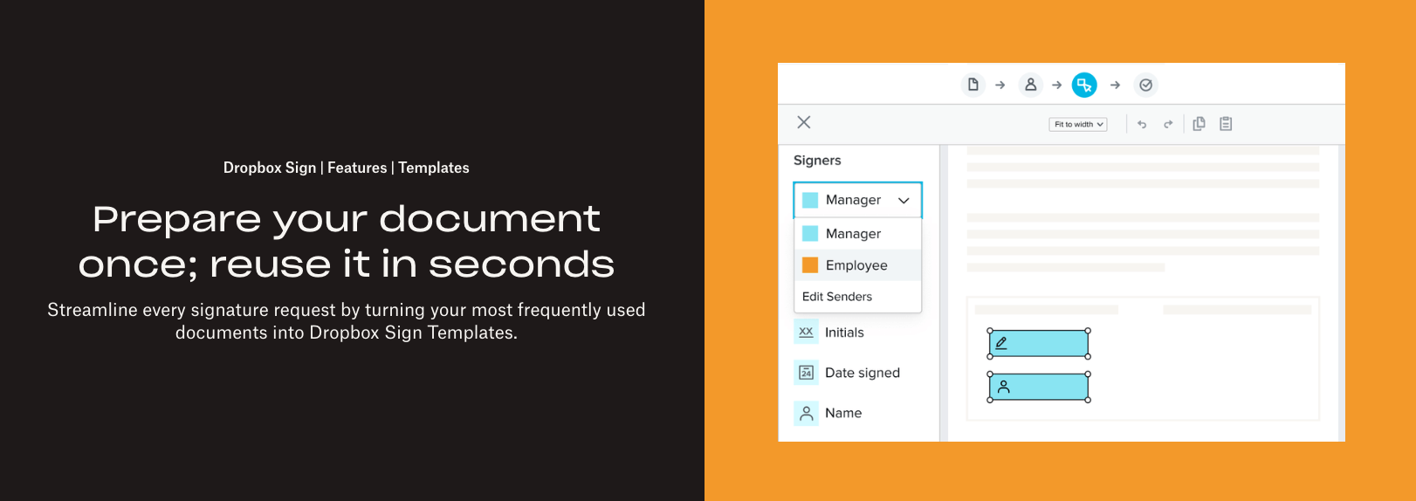Click the undo arrow icon
Image resolution: width=1416 pixels, height=501 pixels.
pyautogui.click(x=1142, y=124)
